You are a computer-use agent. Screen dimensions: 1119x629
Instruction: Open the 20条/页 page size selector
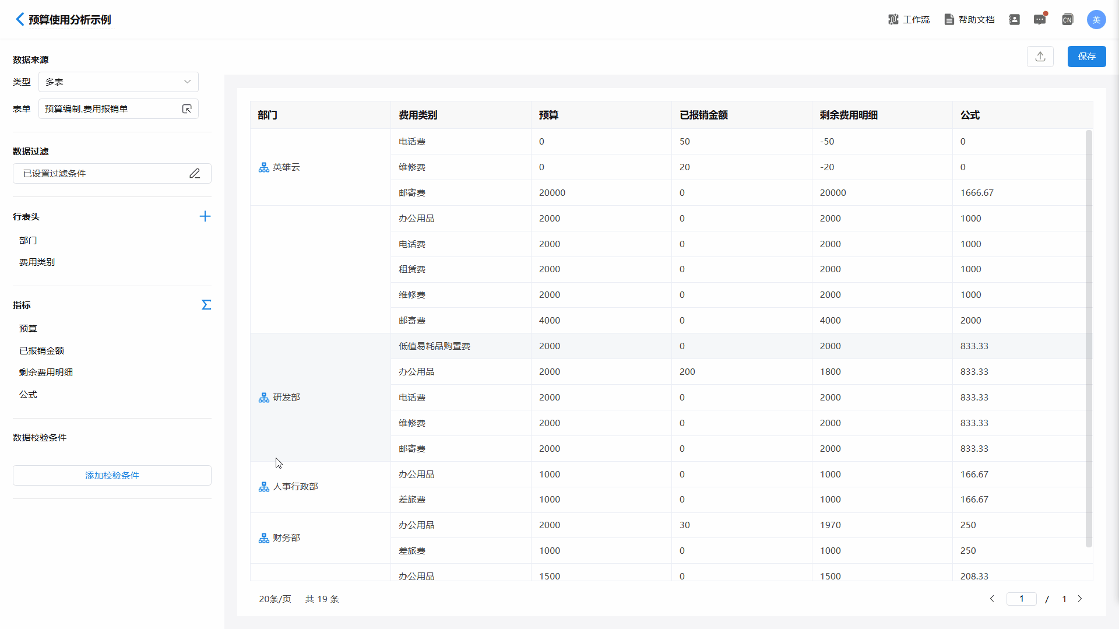[x=275, y=599]
